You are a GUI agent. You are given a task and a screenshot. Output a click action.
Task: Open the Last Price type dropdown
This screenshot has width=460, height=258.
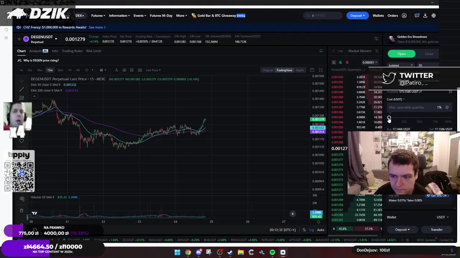pyautogui.click(x=153, y=70)
